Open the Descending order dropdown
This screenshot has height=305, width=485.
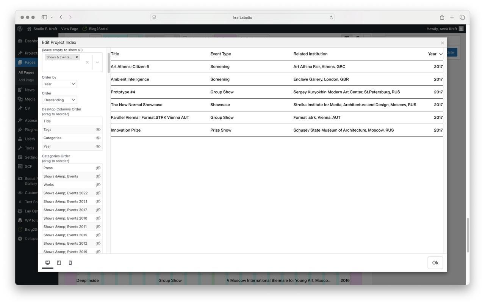(59, 100)
